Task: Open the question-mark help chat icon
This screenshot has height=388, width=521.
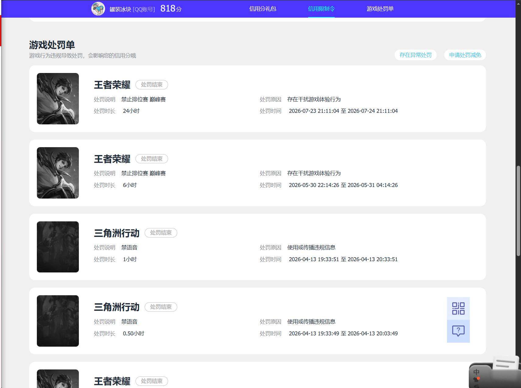Action: coord(458,331)
